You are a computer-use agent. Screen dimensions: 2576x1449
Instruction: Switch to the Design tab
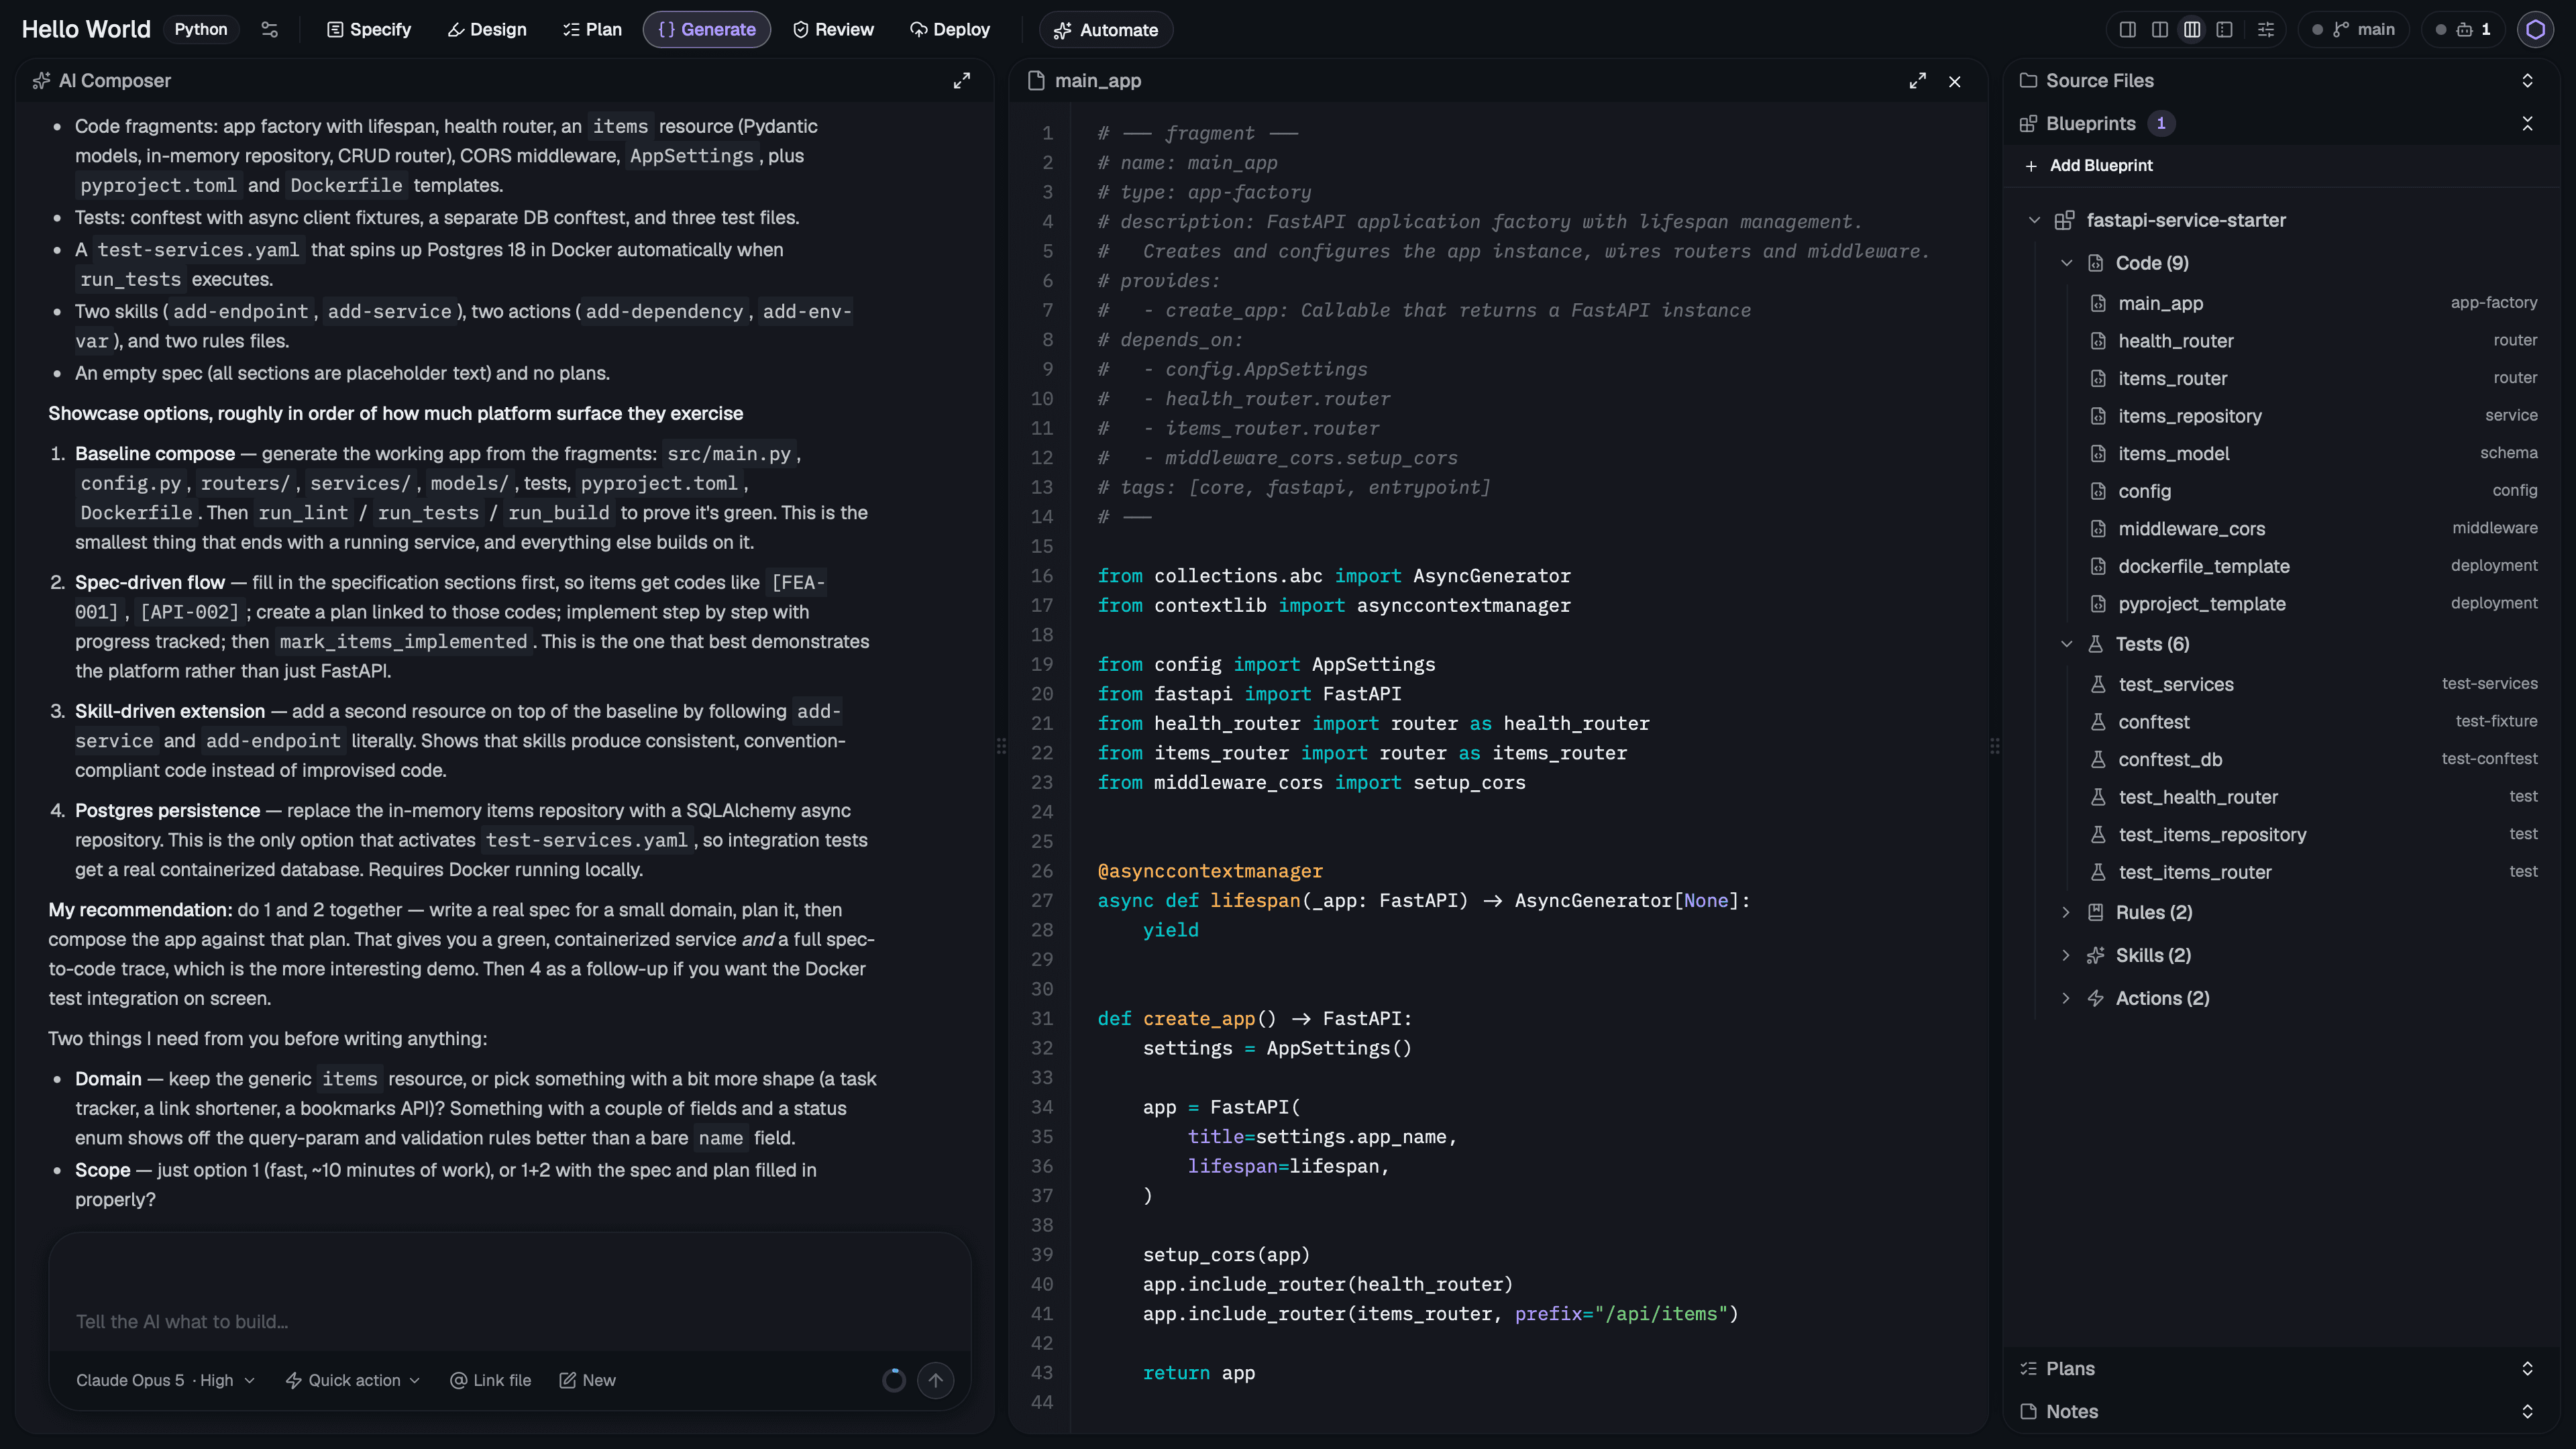[487, 30]
